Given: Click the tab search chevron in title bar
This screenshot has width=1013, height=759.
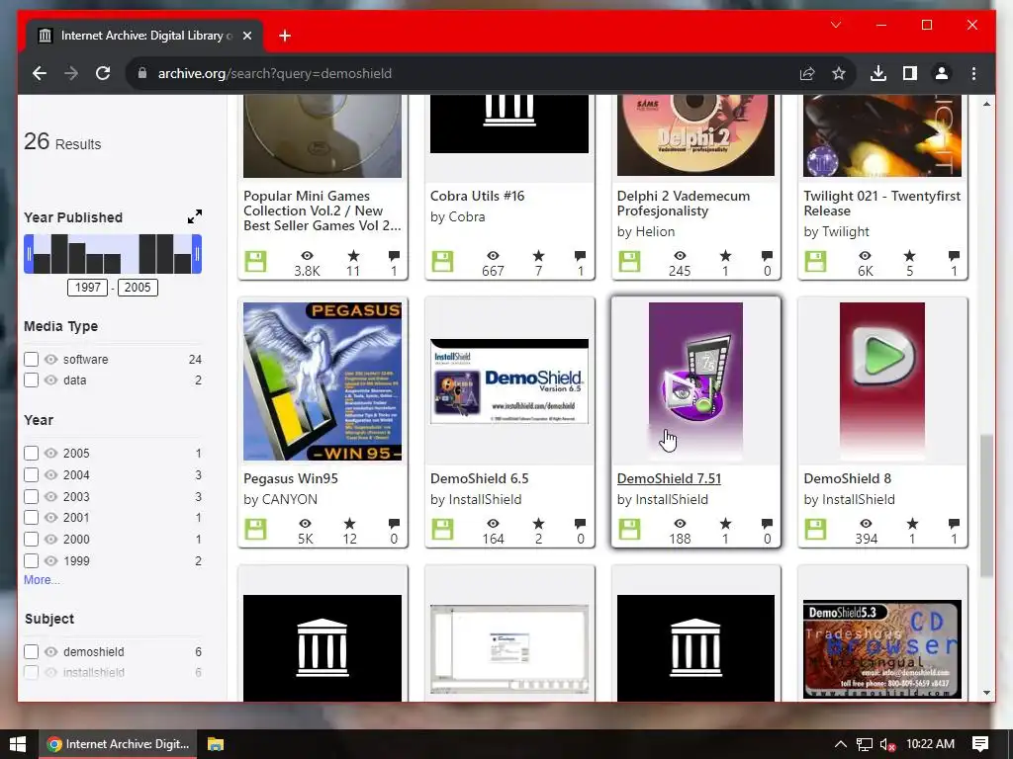Looking at the screenshot, I should (x=836, y=25).
